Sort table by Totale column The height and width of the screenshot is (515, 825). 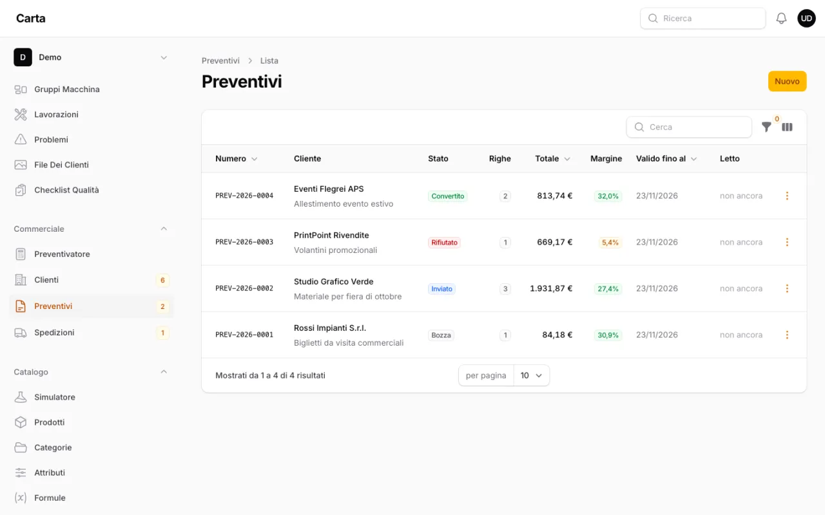[552, 158]
